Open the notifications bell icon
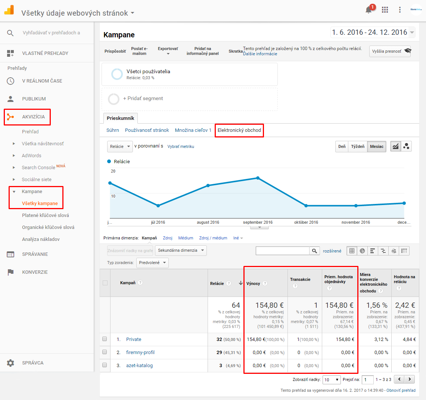Screen dimensions: 426x400 369,10
